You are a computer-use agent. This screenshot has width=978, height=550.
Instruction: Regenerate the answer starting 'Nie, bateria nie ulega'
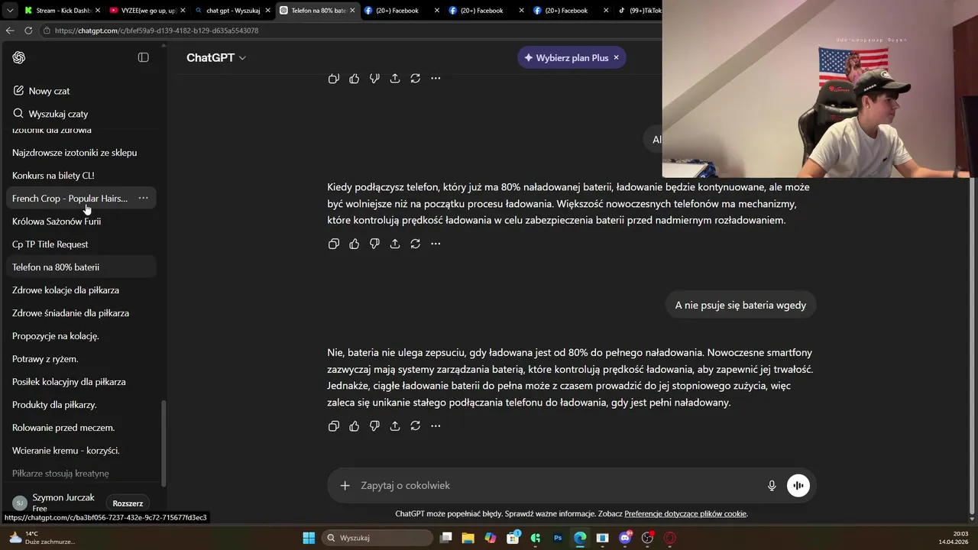[415, 425]
